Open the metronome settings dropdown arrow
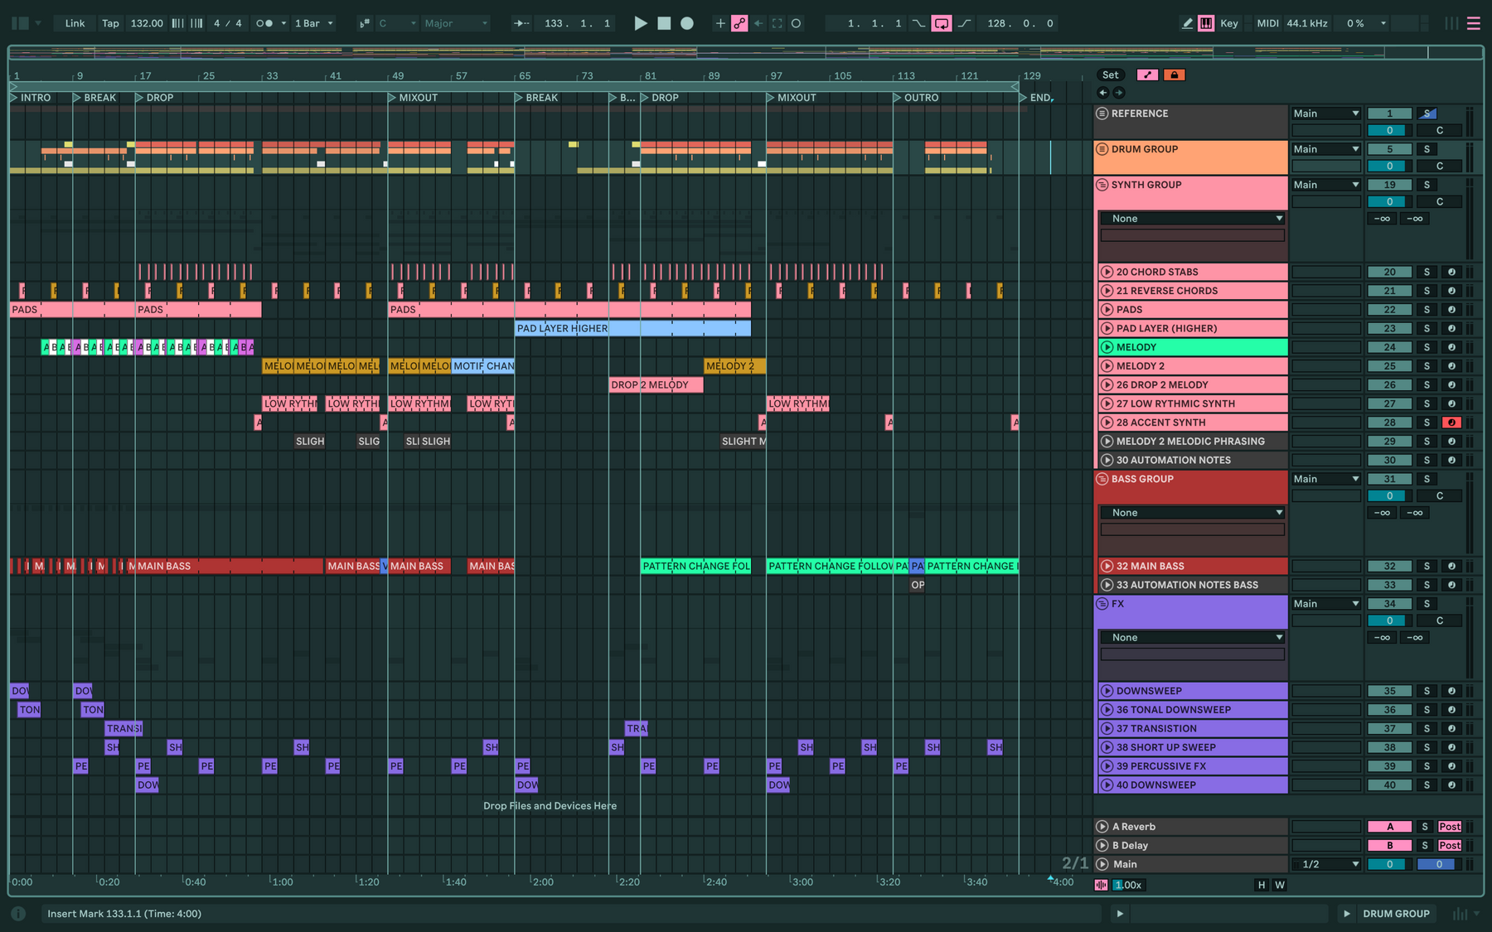Viewport: 1492px width, 932px height. 283,23
